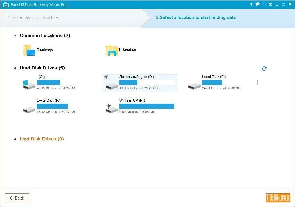Click the Lost Disk Drives (0) heading
Screen dimensions: 295x207
pos(42,139)
